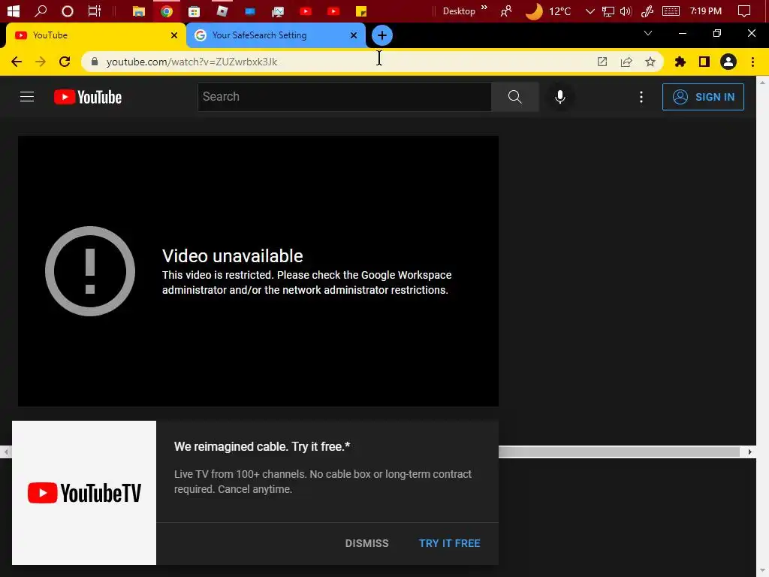Click the open-in-app icon in address bar

coord(602,62)
